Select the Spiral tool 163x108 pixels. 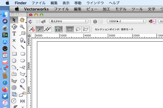14,87
